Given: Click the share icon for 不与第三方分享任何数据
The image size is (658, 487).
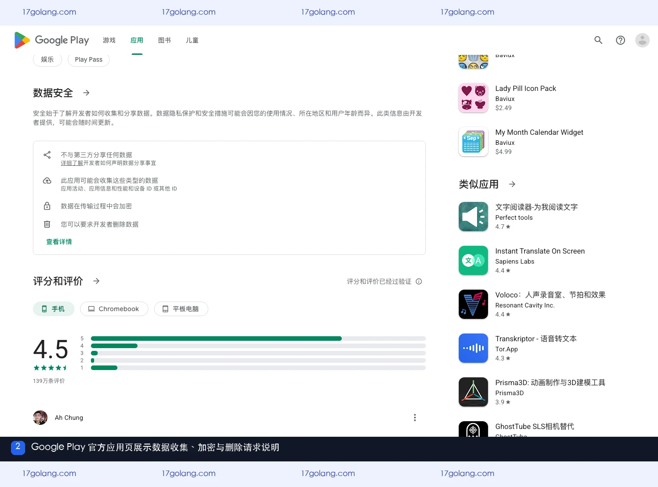Looking at the screenshot, I should [x=47, y=155].
